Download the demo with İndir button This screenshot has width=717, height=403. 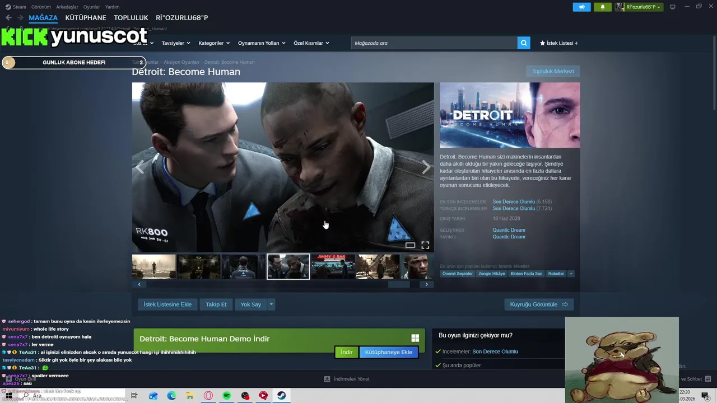coord(347,352)
